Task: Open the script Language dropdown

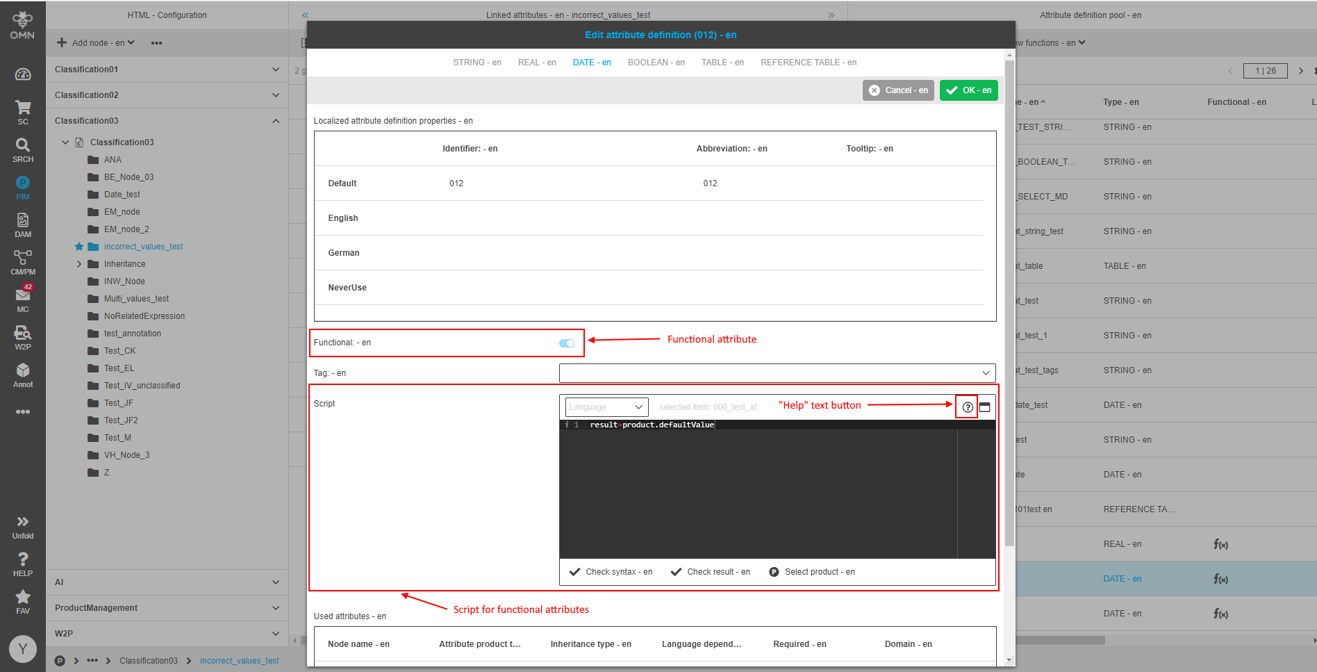Action: click(606, 407)
